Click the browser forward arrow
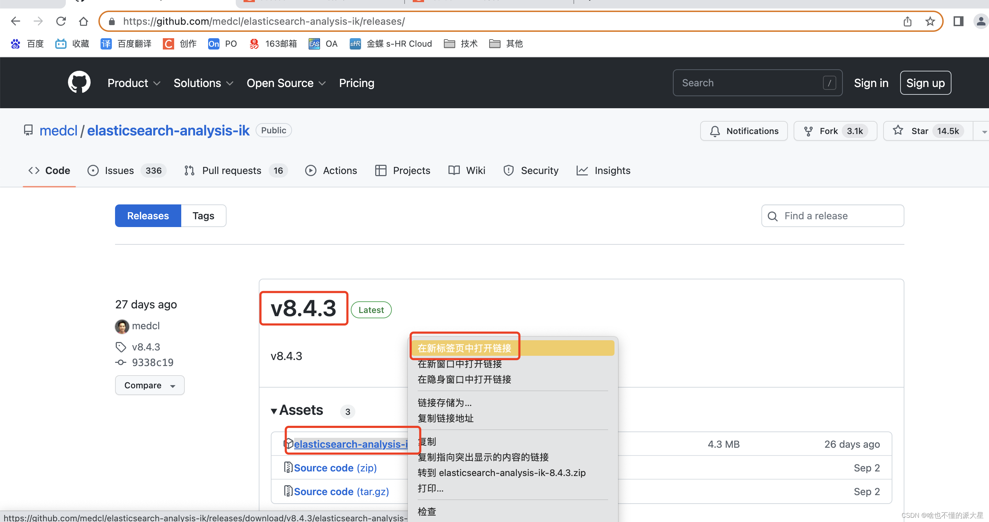Viewport: 989px width, 522px height. coord(38,21)
